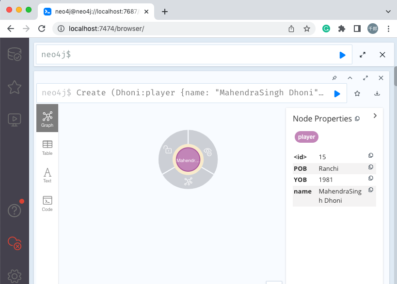Pin the result frame

tap(334, 78)
